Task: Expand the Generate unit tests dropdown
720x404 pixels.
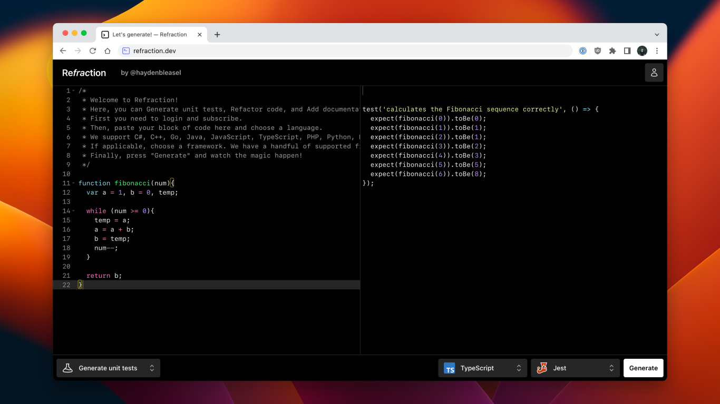Action: (108, 368)
